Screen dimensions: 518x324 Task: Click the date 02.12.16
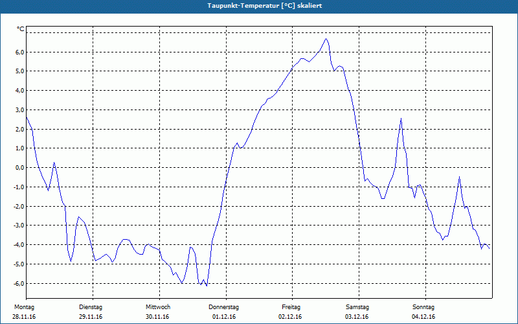click(x=290, y=317)
